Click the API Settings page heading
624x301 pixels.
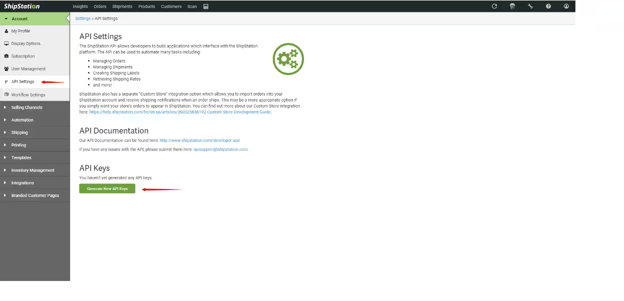click(101, 36)
